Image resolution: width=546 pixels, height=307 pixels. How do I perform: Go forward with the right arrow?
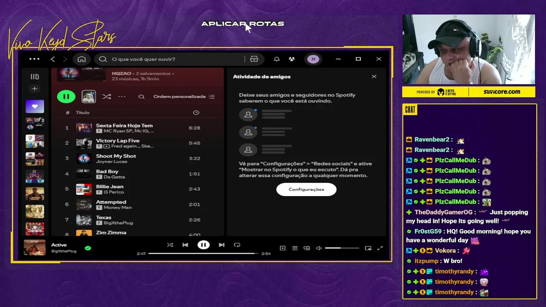tap(65, 59)
